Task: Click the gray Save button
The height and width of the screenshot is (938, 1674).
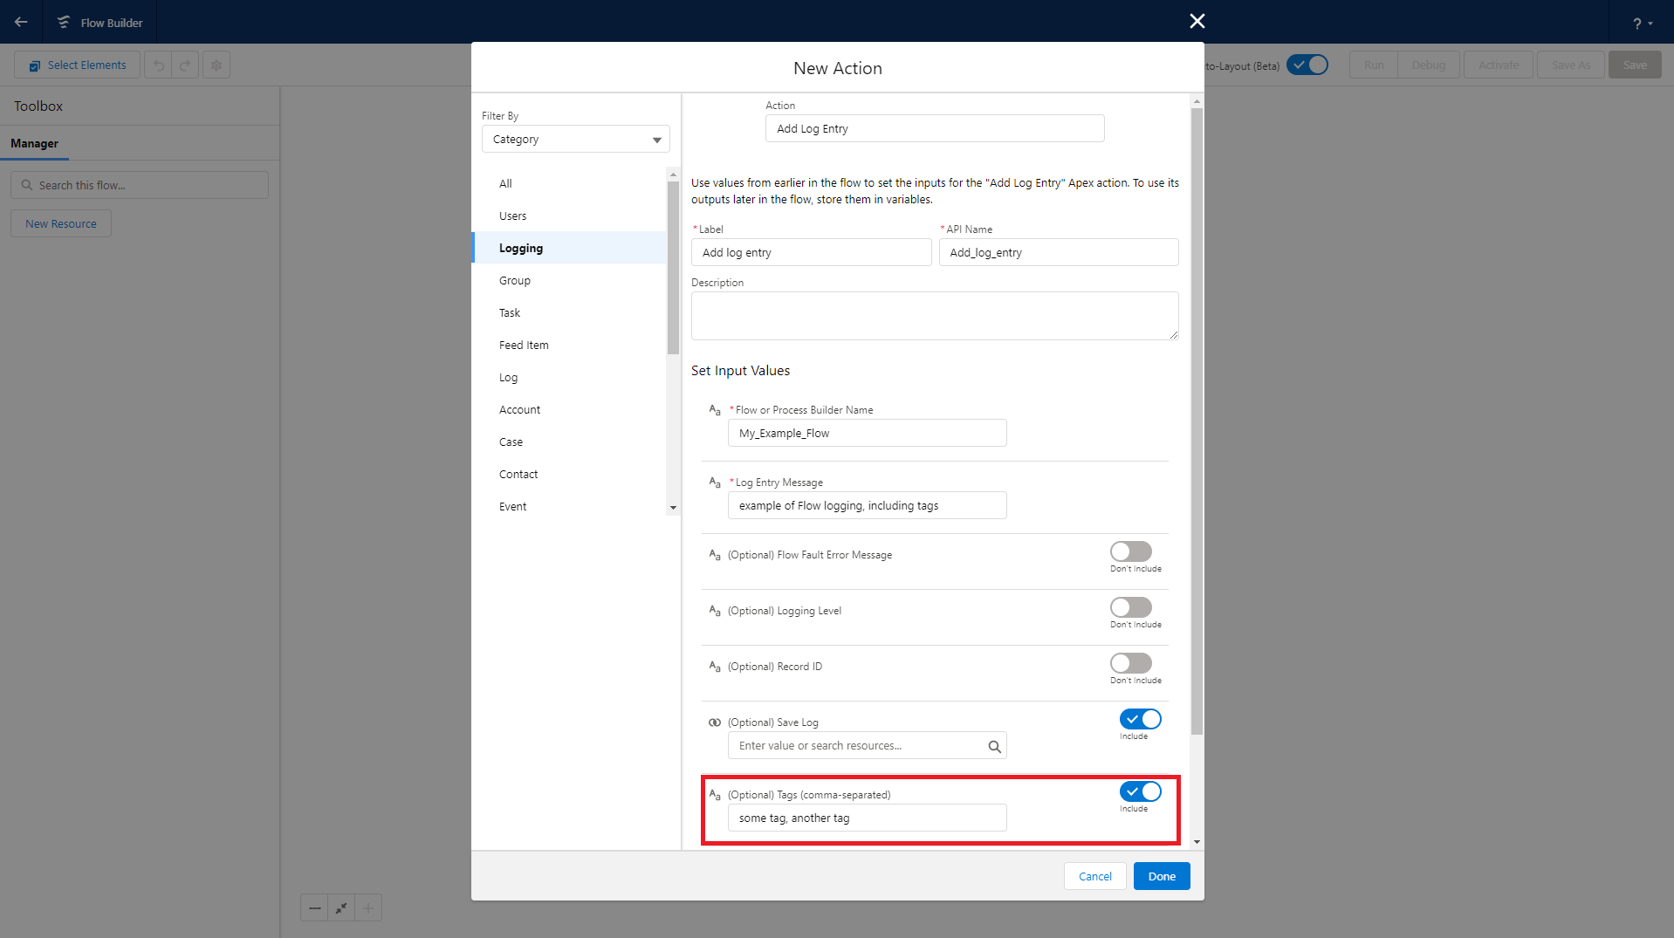Action: pos(1635,65)
